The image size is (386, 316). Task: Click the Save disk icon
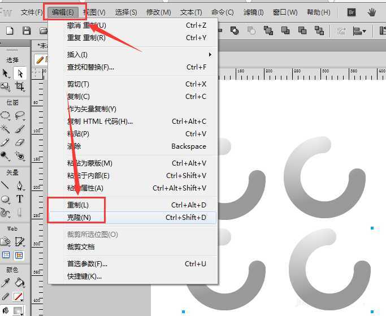coord(27,31)
